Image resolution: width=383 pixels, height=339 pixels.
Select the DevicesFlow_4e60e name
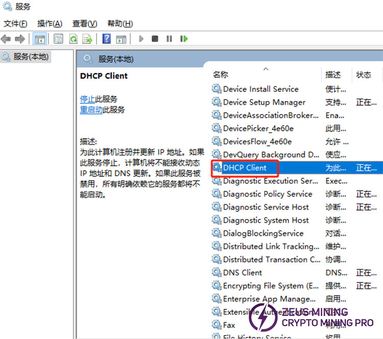(257, 141)
